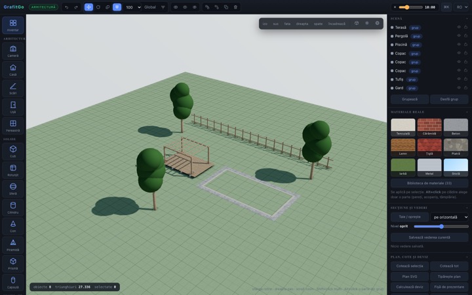Lock the Gard group

click(x=465, y=88)
